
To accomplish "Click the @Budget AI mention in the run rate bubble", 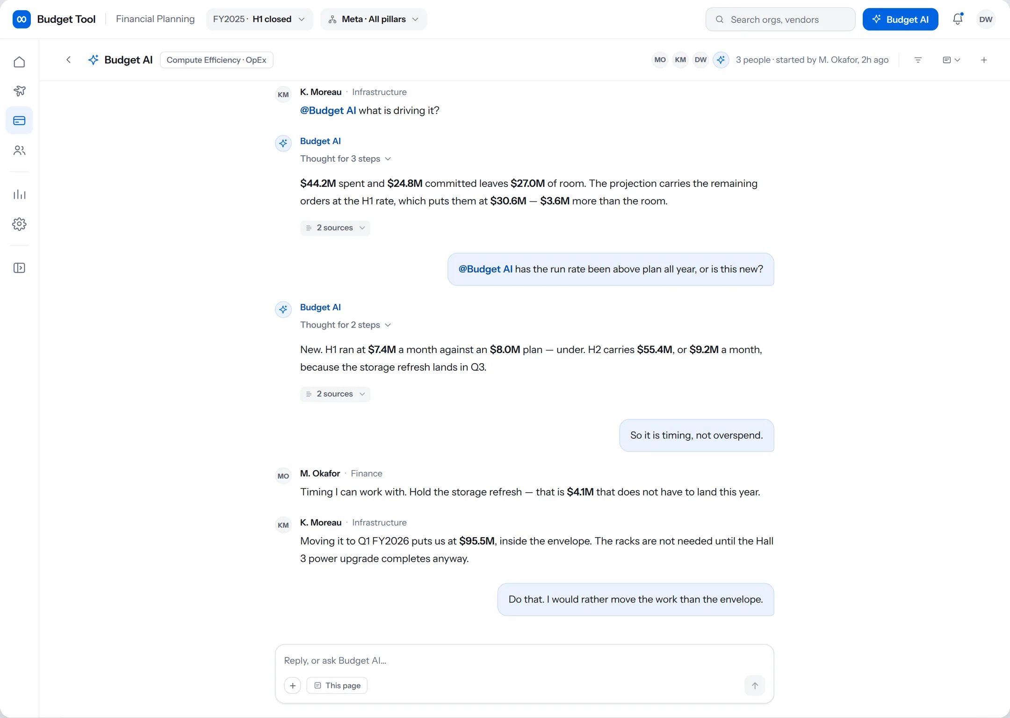I will point(485,269).
